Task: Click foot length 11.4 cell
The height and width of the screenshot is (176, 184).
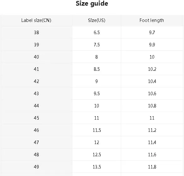Action: [152, 142]
